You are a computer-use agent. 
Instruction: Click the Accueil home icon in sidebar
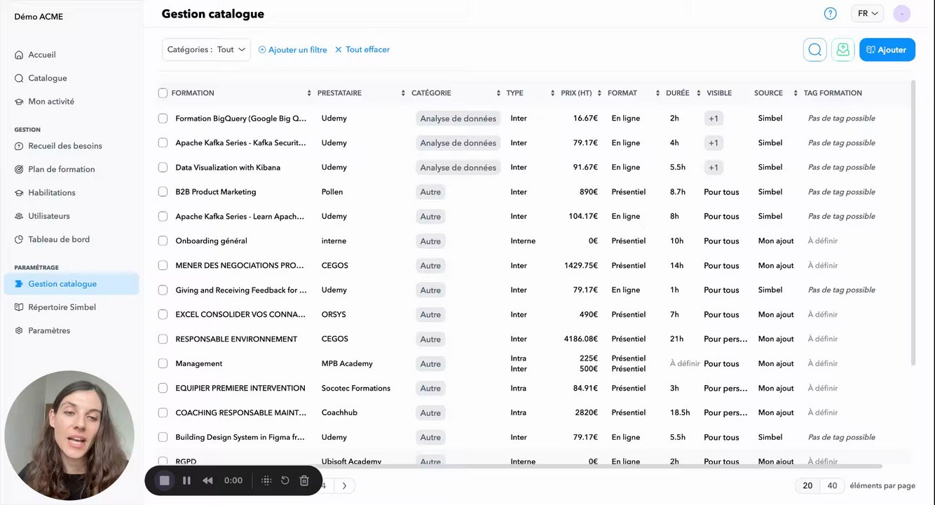coord(20,55)
